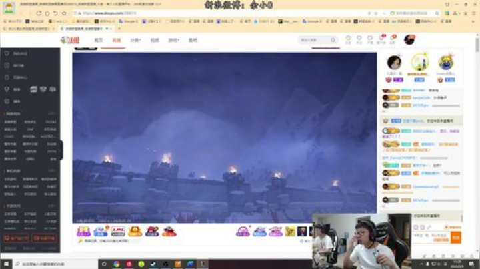480x269 pixels.
Task: Open the Steam icon in the taskbar
Action: [x=153, y=264]
